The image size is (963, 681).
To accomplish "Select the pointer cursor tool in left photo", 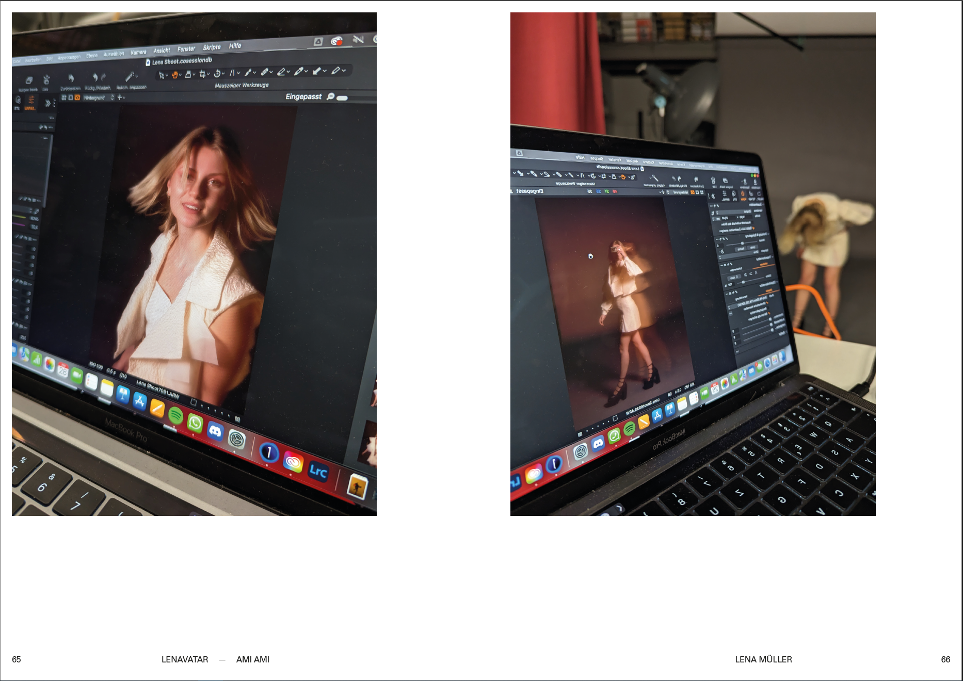I will (162, 75).
